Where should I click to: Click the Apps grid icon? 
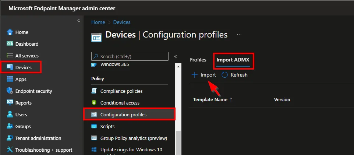(10, 79)
